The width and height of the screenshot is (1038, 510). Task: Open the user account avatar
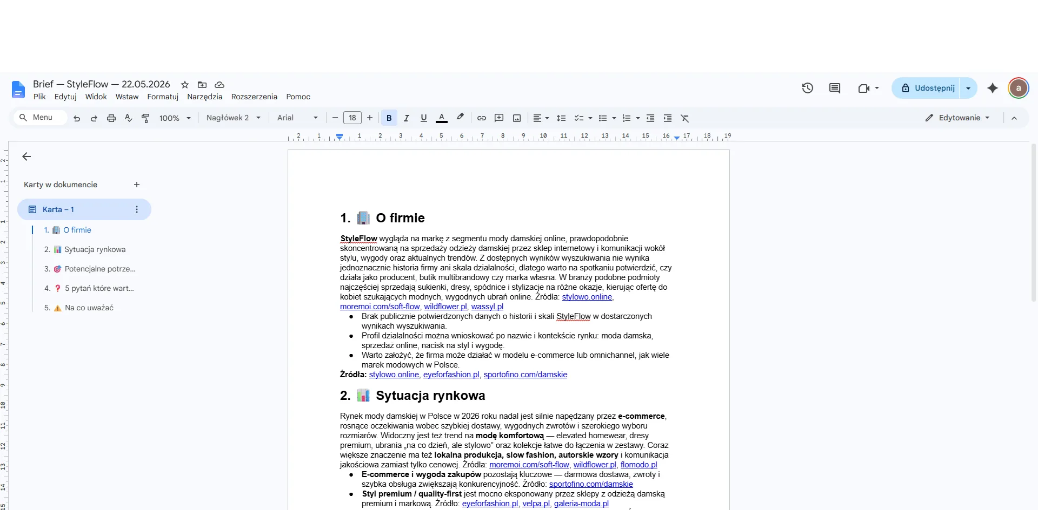pyautogui.click(x=1019, y=88)
